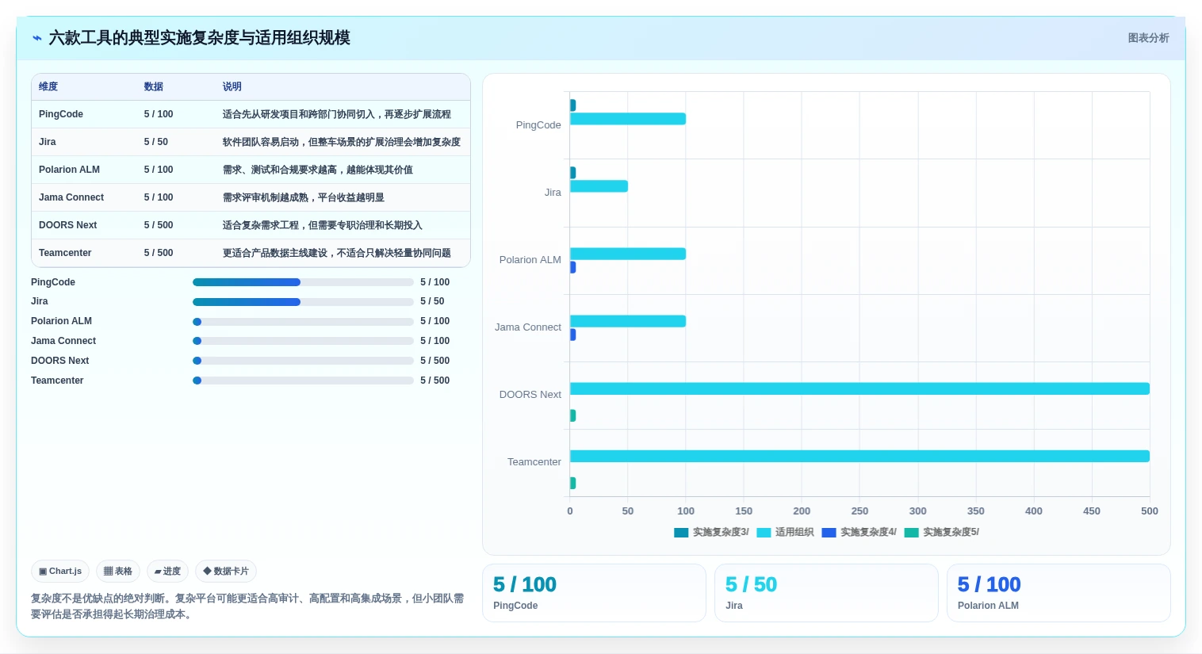This screenshot has width=1202, height=654.
Task: Click the 5 / 500 value beside Teamcenter progress bar
Action: (435, 381)
